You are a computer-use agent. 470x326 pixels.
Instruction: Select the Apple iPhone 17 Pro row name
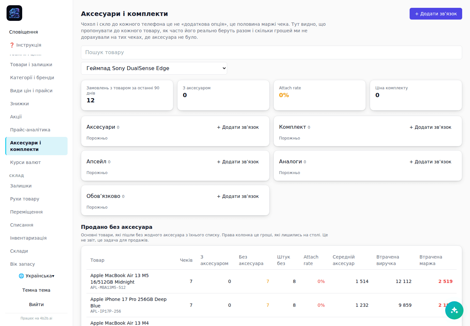[x=128, y=303]
